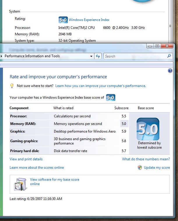178x221 pixels.
Task: Close the Performance Information and Tools window
Action: (167, 46)
